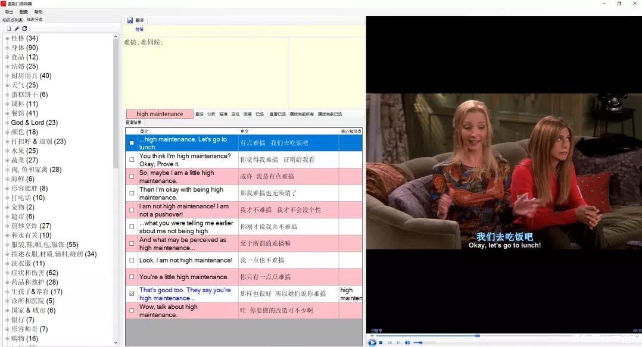Click the 播放当前所有 button
The width and height of the screenshot is (642, 347).
point(302,114)
